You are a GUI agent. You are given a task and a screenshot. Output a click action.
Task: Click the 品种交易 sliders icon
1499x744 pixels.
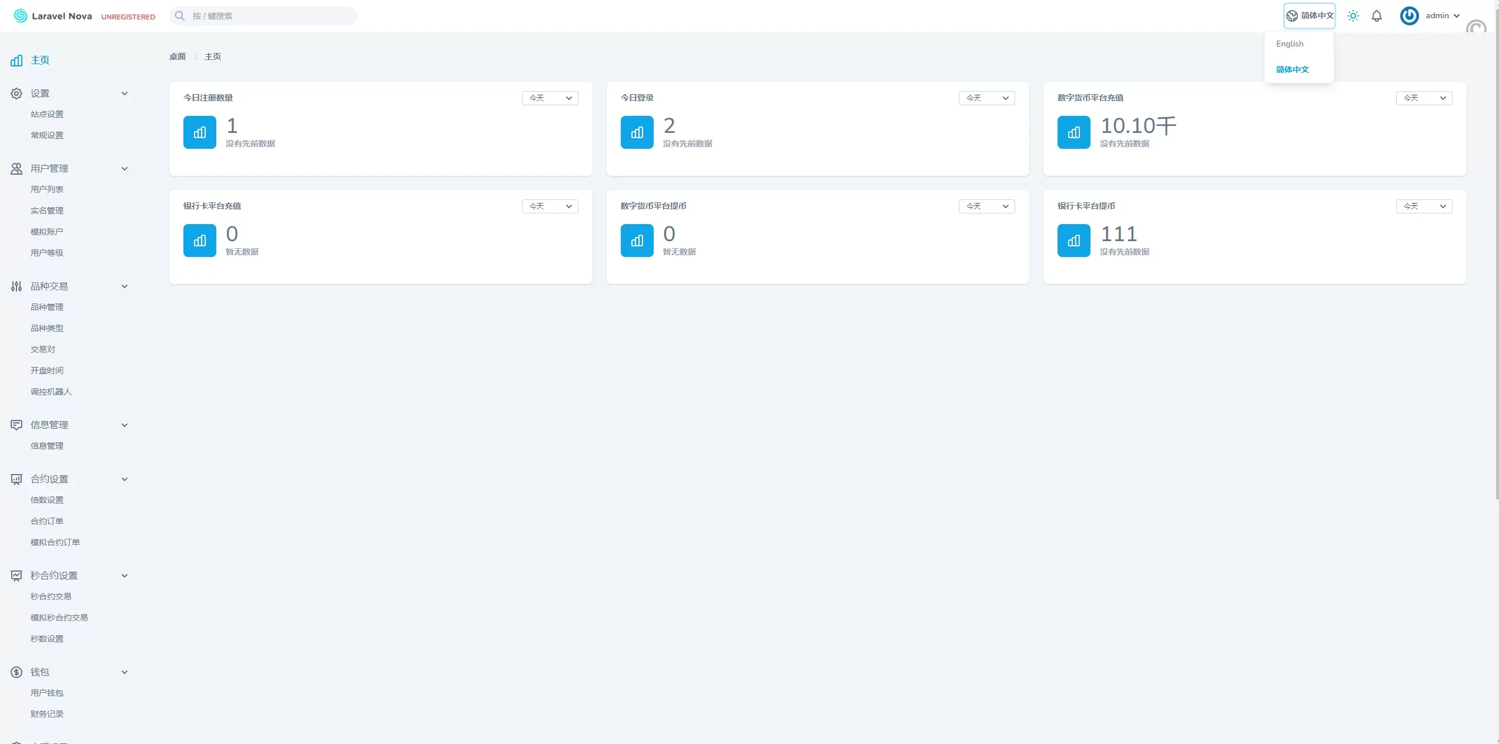(16, 286)
